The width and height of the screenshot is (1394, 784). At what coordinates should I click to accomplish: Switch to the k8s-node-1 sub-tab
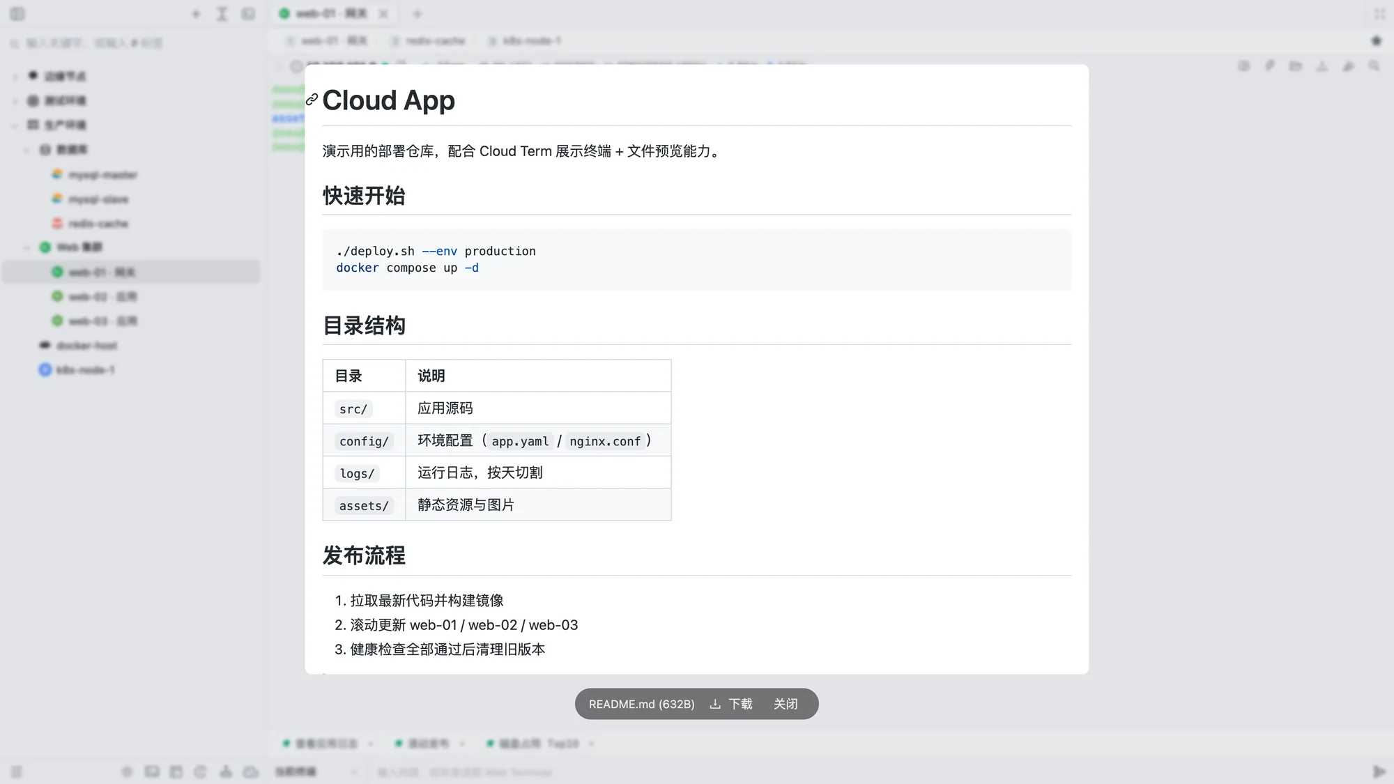tap(524, 41)
